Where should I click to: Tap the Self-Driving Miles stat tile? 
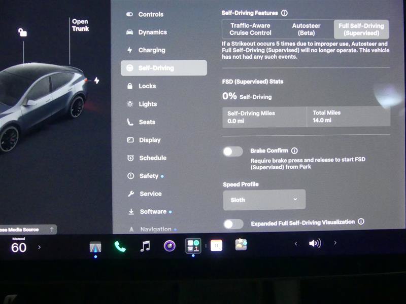click(x=264, y=117)
